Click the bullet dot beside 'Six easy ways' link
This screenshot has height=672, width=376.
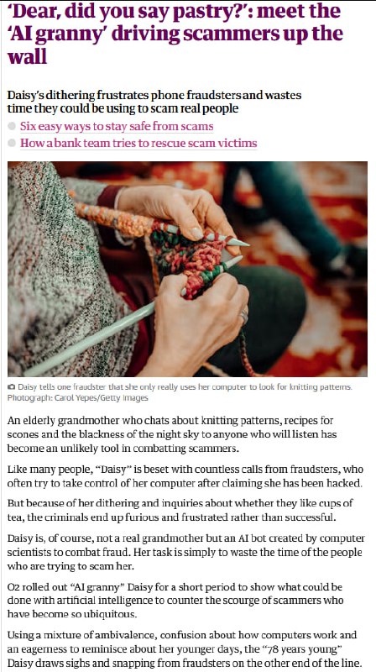[12, 127]
